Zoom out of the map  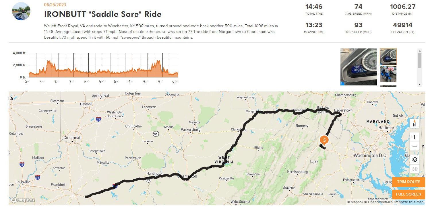(x=415, y=146)
